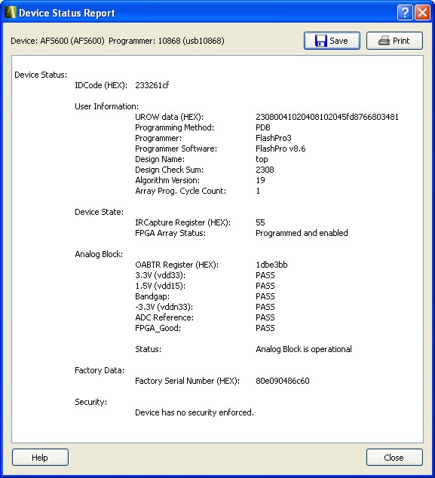Click PASS next to ADC Reference

pos(265,317)
